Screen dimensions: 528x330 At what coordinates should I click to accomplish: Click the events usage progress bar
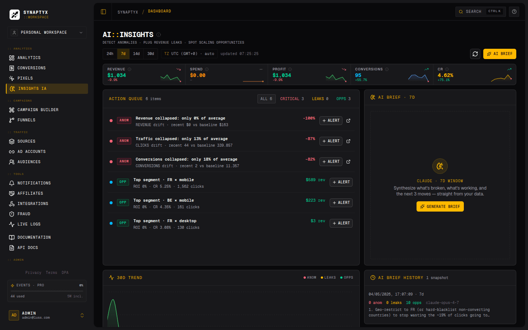(47, 291)
